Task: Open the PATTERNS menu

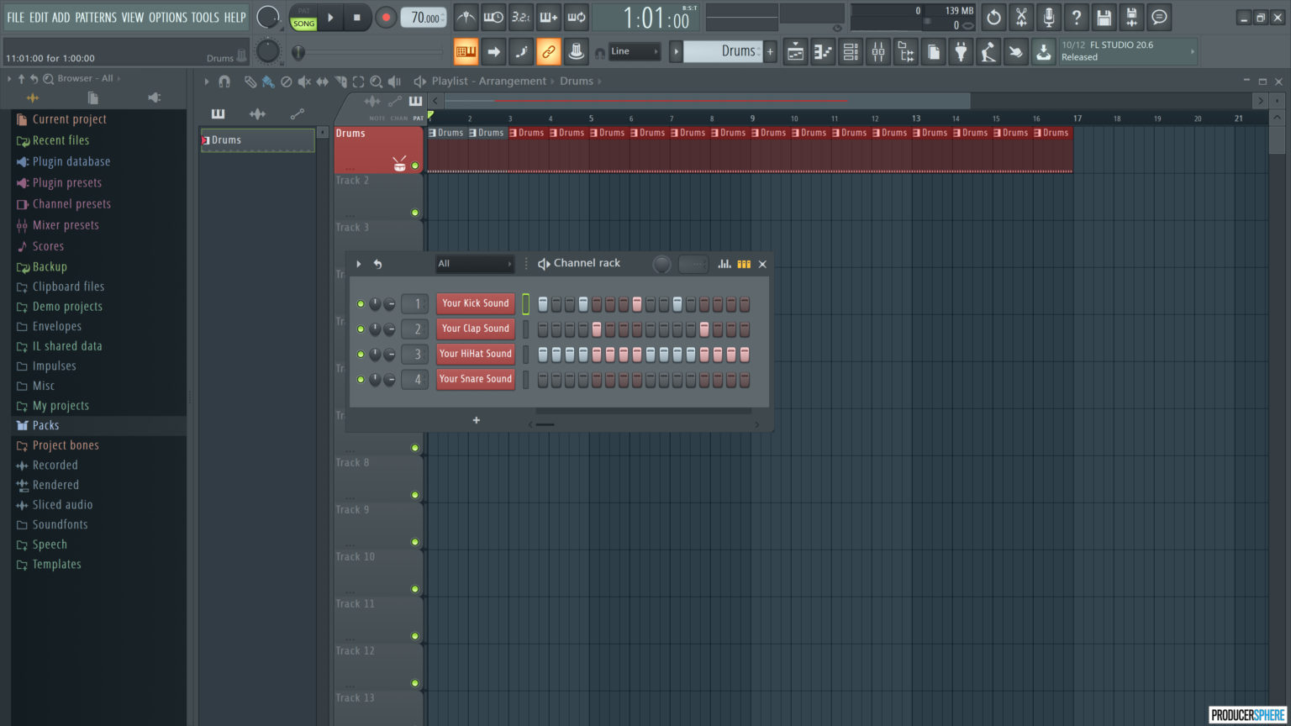Action: click(x=96, y=17)
